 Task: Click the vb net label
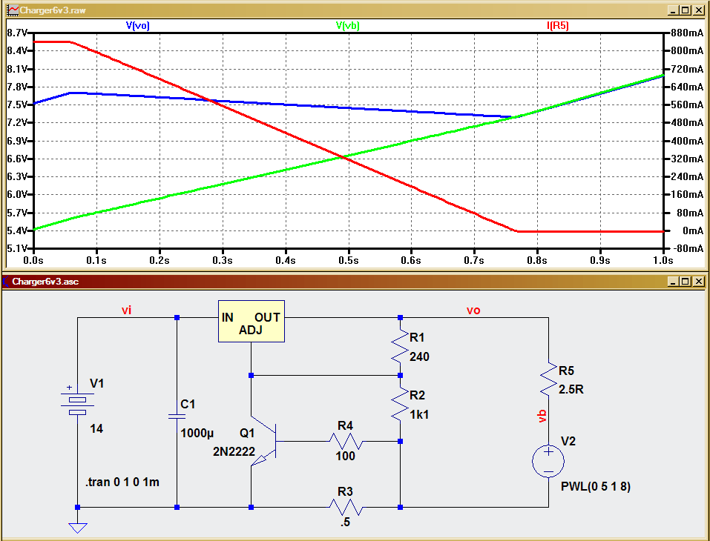(542, 416)
